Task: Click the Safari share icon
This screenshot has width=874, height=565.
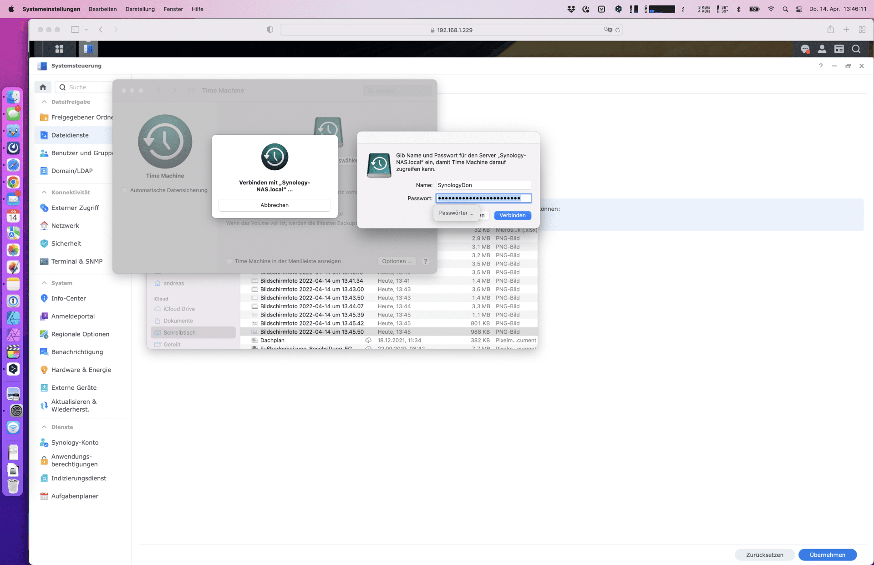Action: pyautogui.click(x=831, y=30)
